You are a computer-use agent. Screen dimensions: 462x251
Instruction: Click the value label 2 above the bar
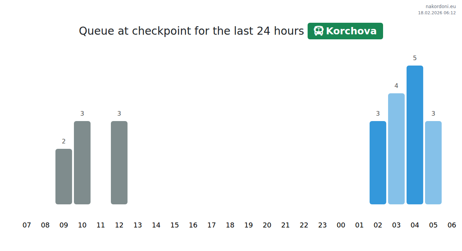[x=64, y=142]
